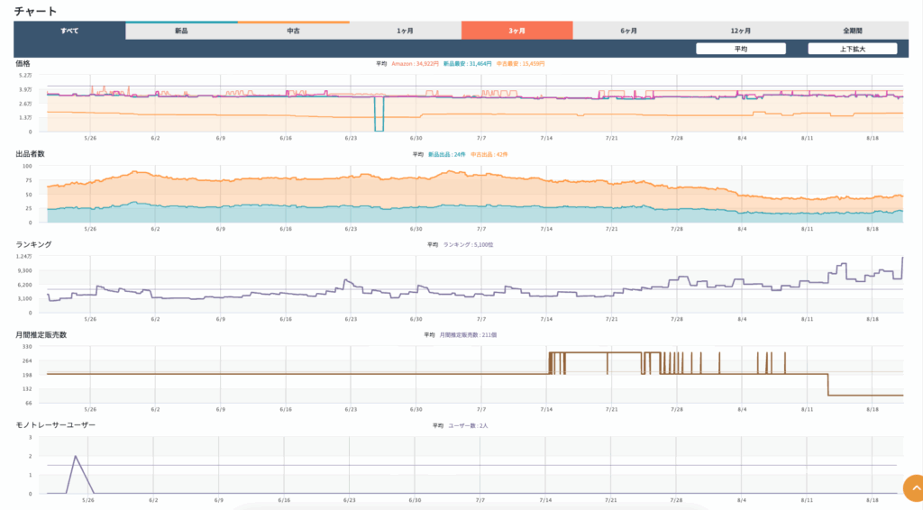Choose the 1ヶ月 period tab
The width and height of the screenshot is (923, 510).
pyautogui.click(x=405, y=31)
